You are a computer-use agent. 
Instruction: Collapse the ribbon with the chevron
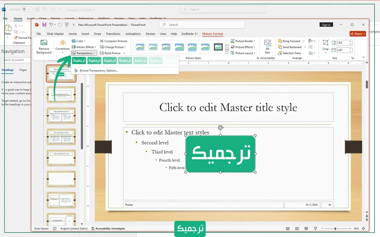[x=363, y=57]
